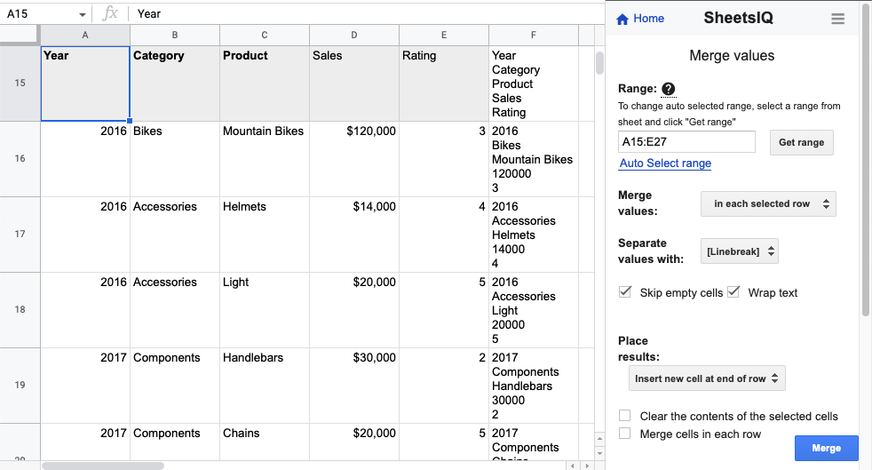This screenshot has height=470, width=872.
Task: Click the sheet scroll-up arrow
Action: (x=599, y=439)
